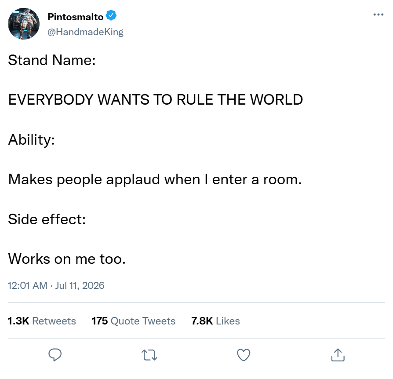Screen dimensions: 393x379
Task: Open the three-dot more options menu
Action: (378, 15)
